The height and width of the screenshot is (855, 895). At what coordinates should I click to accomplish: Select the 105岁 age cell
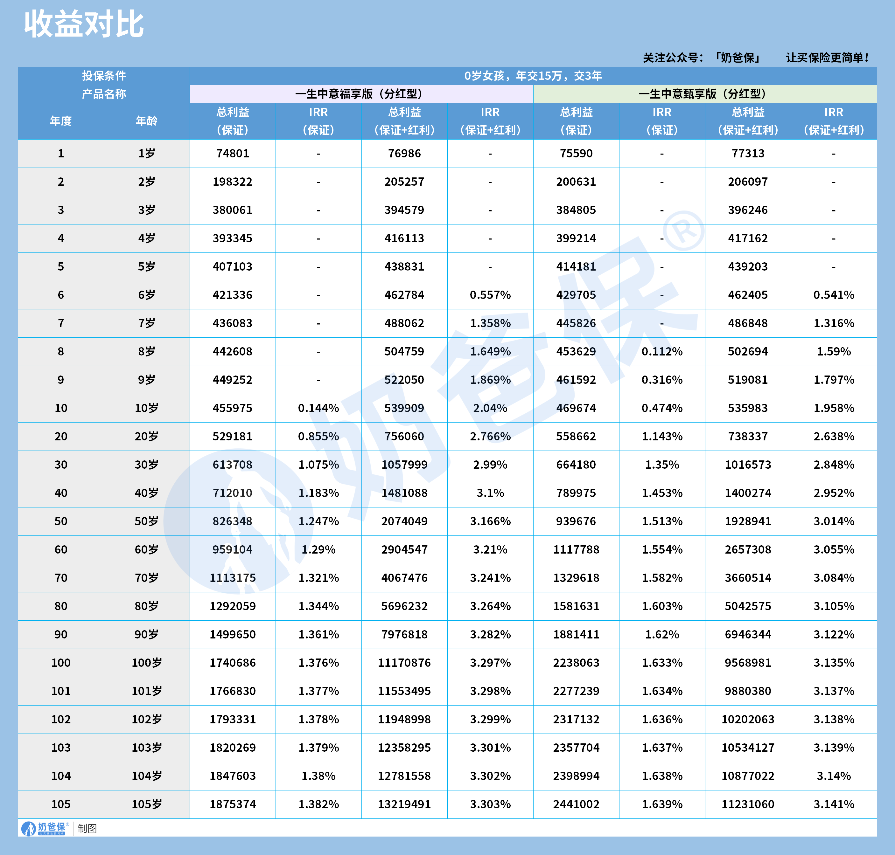coord(146,804)
